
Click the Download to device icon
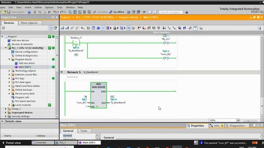click(75, 12)
